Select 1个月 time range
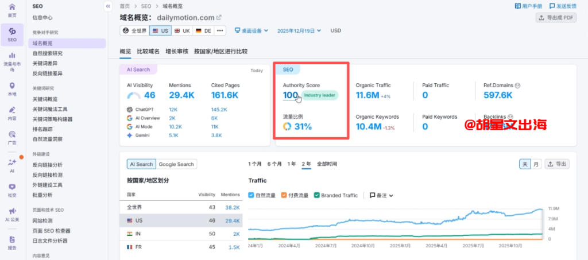 255,164
